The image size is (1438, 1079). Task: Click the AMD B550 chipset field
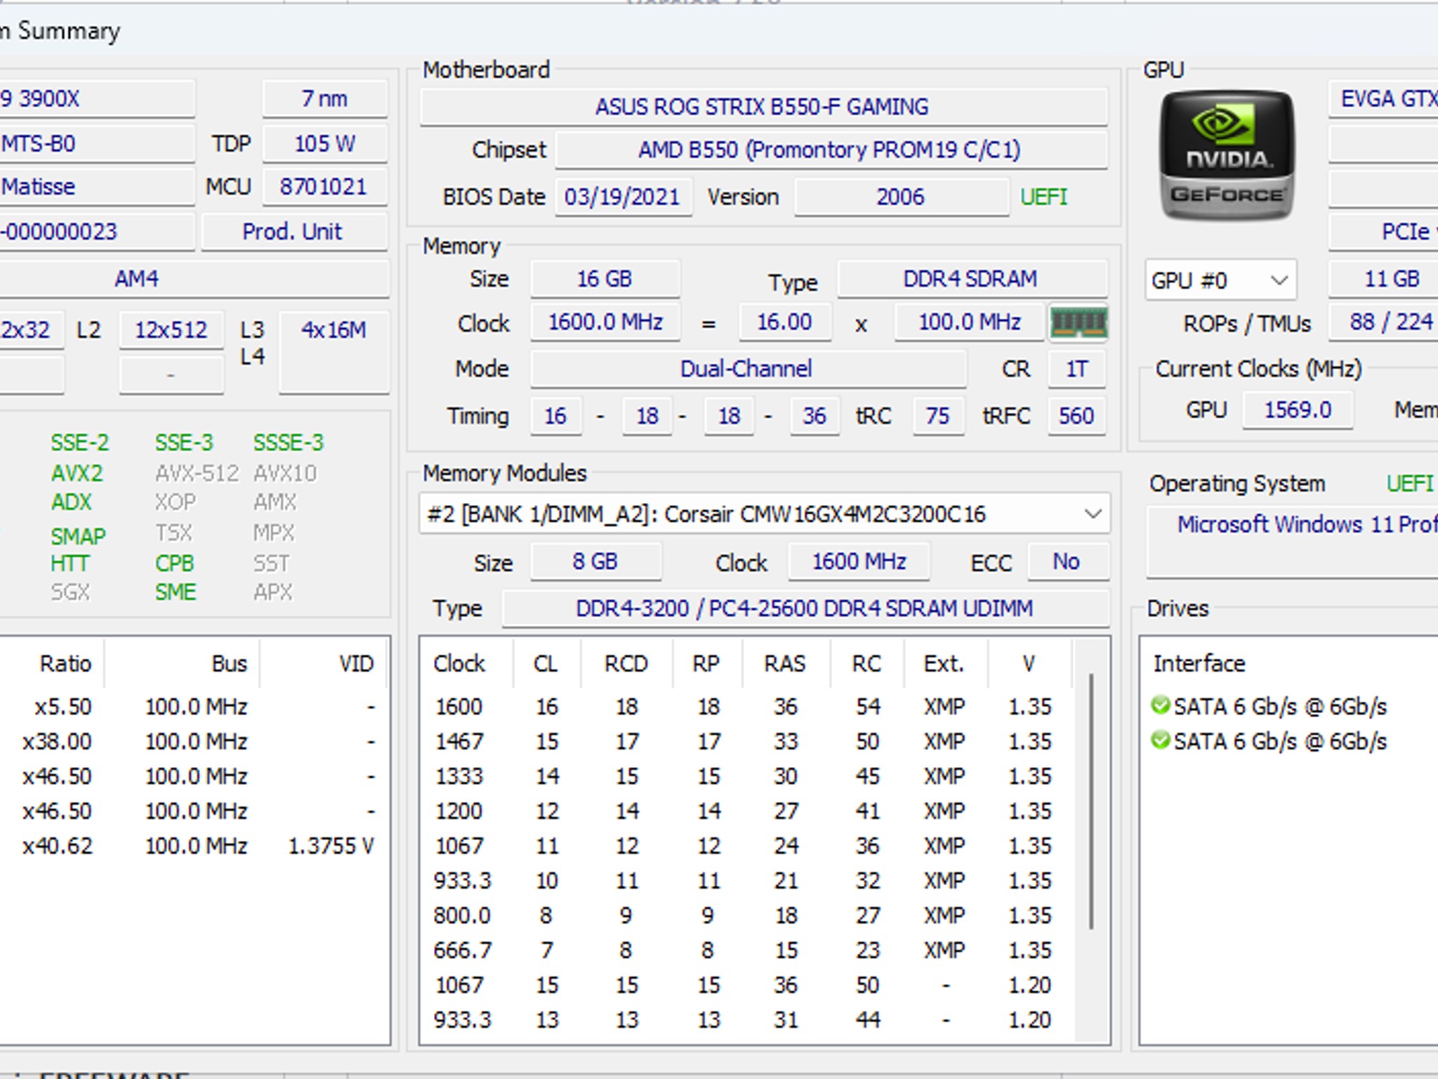(831, 150)
